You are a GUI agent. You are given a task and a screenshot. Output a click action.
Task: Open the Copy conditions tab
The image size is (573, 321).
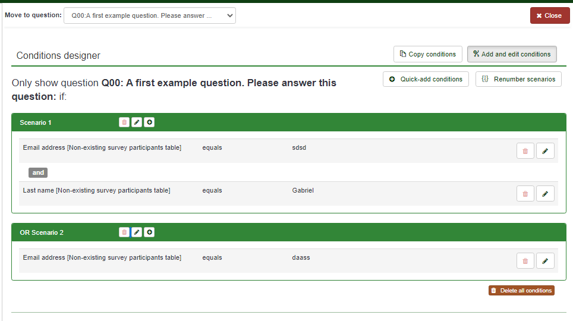[427, 54]
